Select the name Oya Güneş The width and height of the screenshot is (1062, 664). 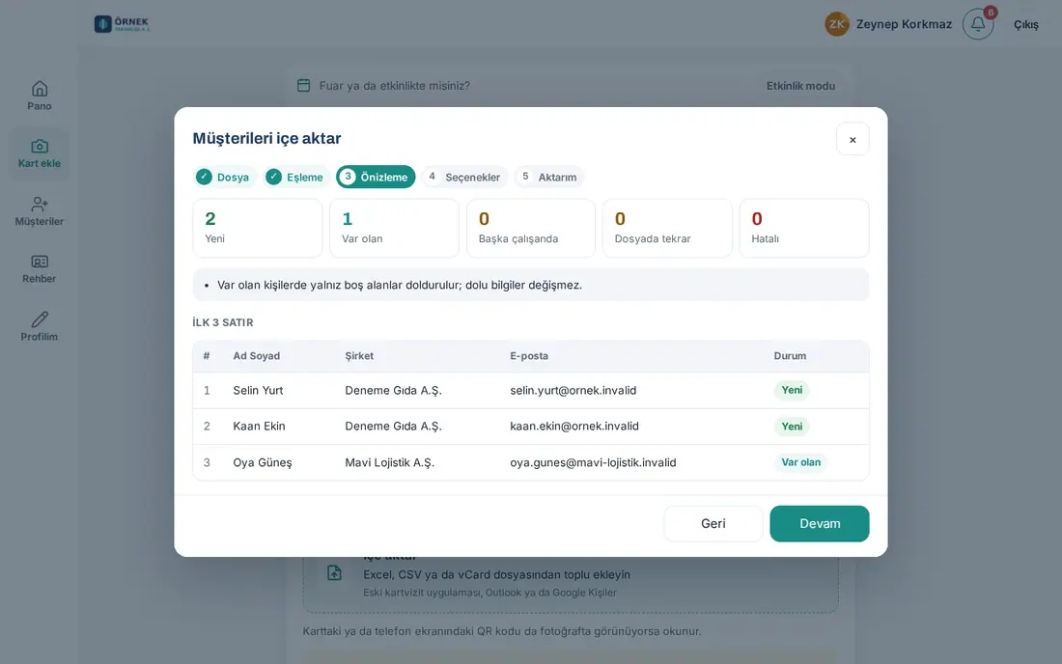coord(263,463)
